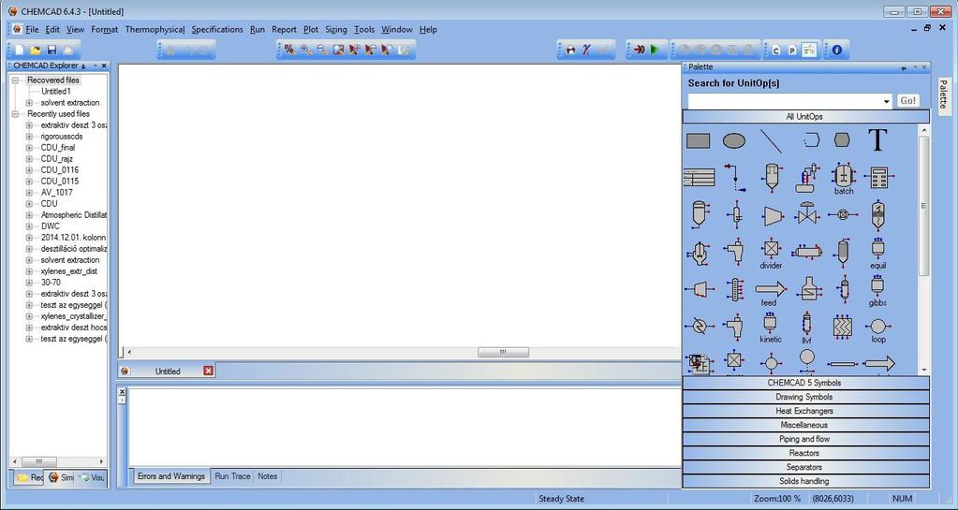
Task: Open the Thermophysical menu
Action: pos(155,29)
